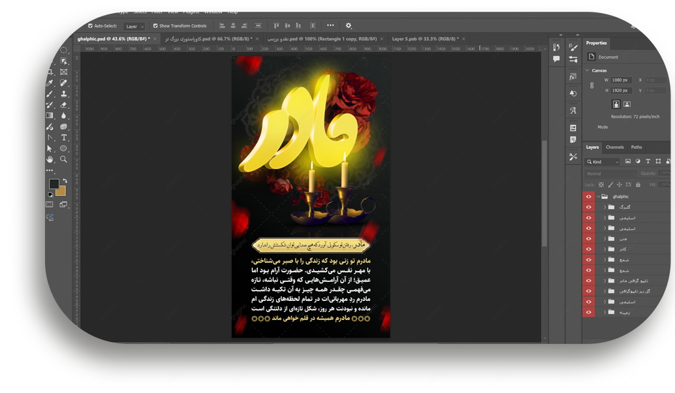Select the Zoom tool
Viewport: 675px width, 393px height.
64,159
